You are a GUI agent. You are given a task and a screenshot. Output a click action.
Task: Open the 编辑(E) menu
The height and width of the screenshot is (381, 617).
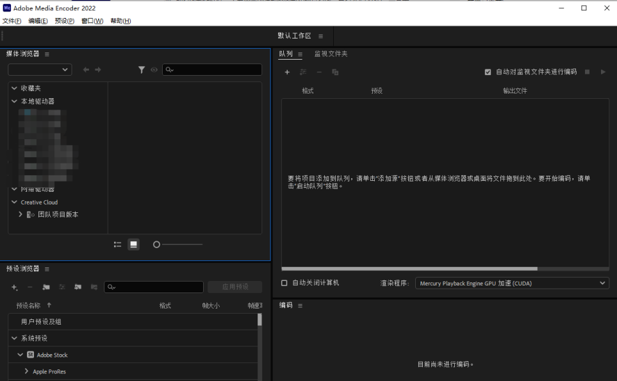click(x=38, y=21)
